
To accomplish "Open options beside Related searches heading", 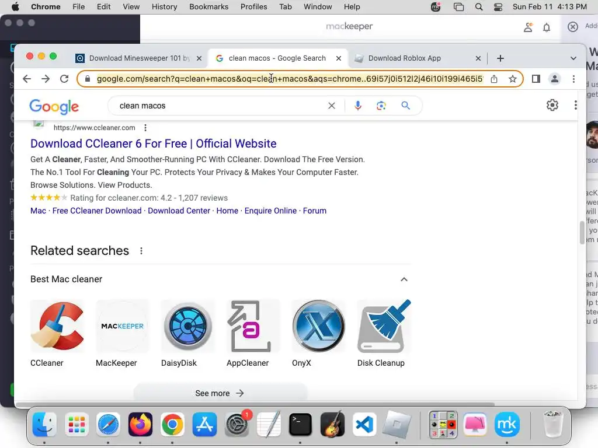I will point(141,251).
